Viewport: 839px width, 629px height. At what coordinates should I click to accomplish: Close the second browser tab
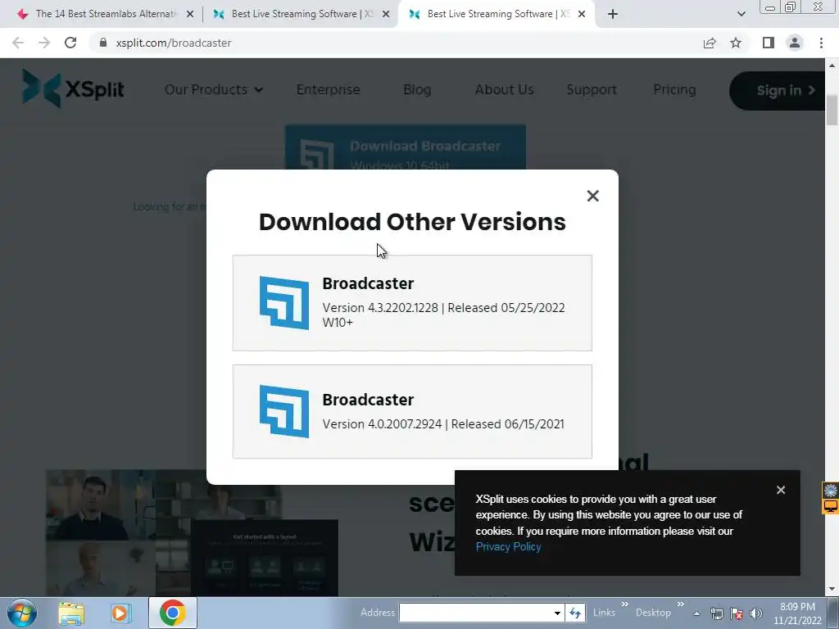point(386,14)
